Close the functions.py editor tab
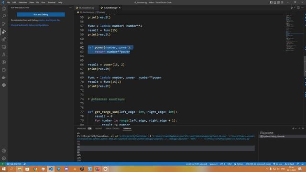Image resolution: width=306 pixels, height=172 pixels. 120,8
